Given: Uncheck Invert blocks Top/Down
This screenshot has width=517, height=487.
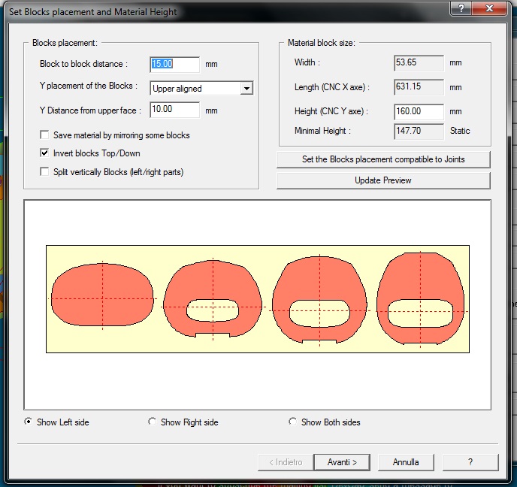Looking at the screenshot, I should 45,153.
